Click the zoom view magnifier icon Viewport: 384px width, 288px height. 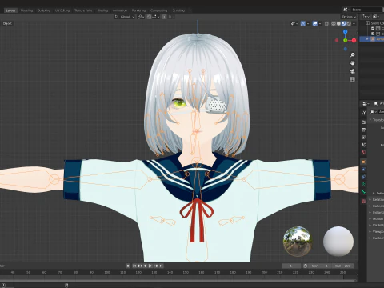point(353,55)
